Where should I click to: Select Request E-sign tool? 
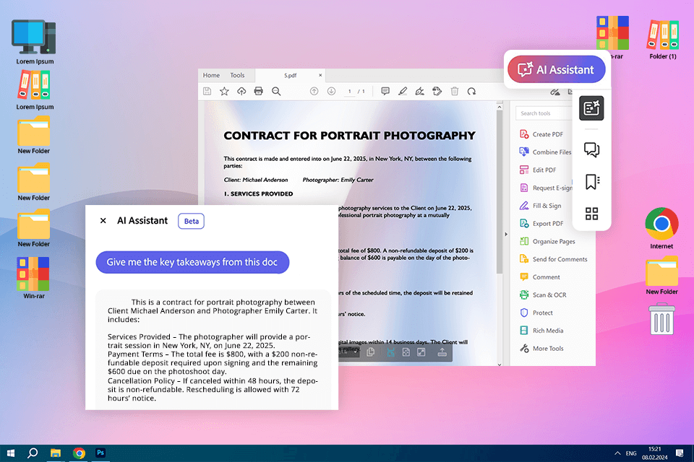[546, 188]
